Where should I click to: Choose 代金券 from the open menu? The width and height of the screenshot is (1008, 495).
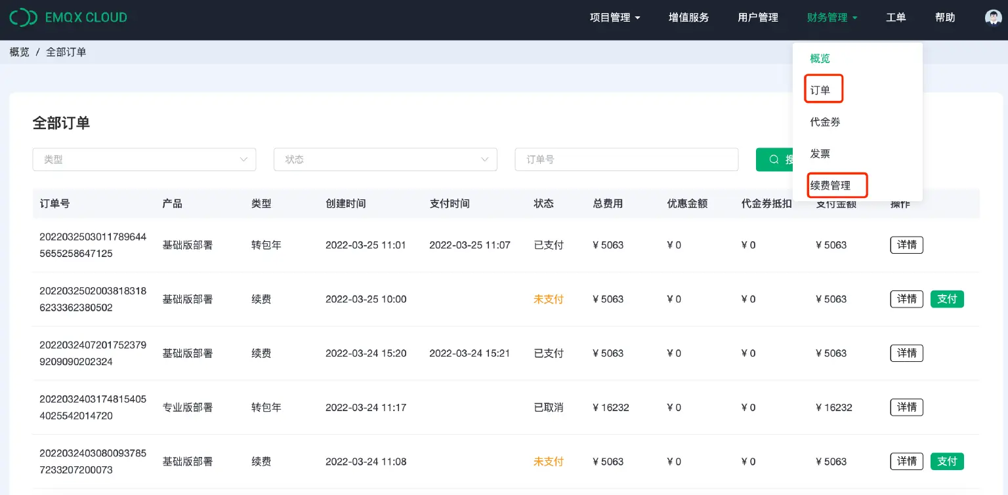point(825,122)
